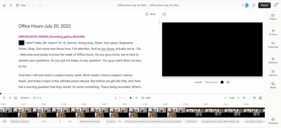This screenshot has width=281, height=128.
Task: Open the pointer tool selection dropdown
Action: pyautogui.click(x=246, y=98)
